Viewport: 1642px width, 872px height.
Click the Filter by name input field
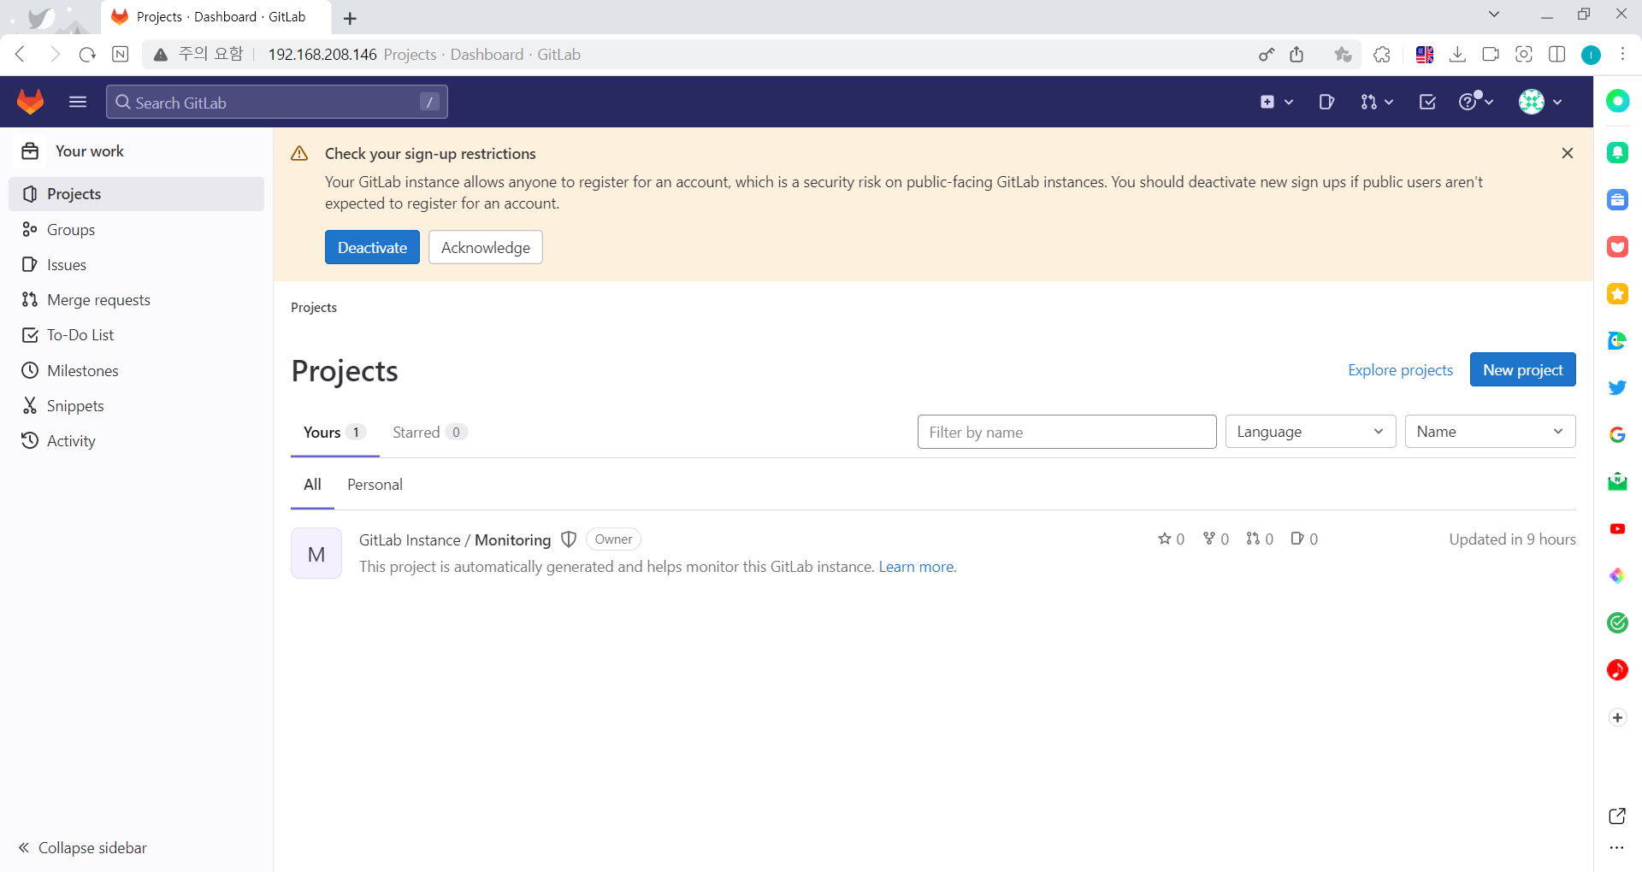pyautogui.click(x=1066, y=432)
